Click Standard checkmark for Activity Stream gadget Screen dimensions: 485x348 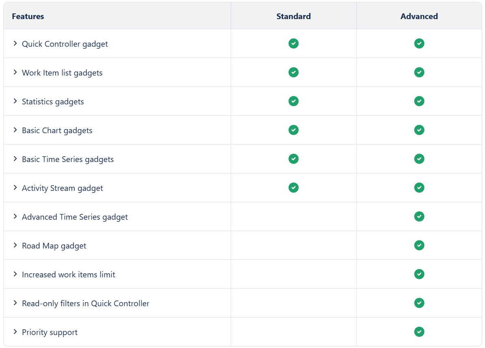tap(294, 188)
